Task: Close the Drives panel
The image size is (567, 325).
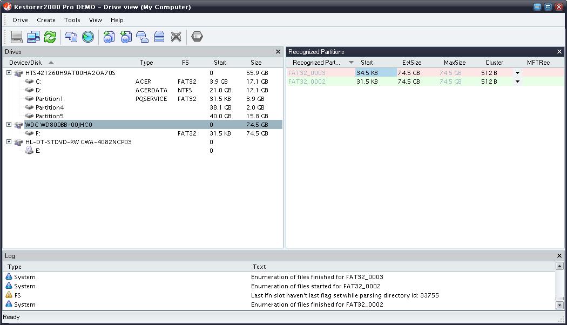Action: coord(278,52)
